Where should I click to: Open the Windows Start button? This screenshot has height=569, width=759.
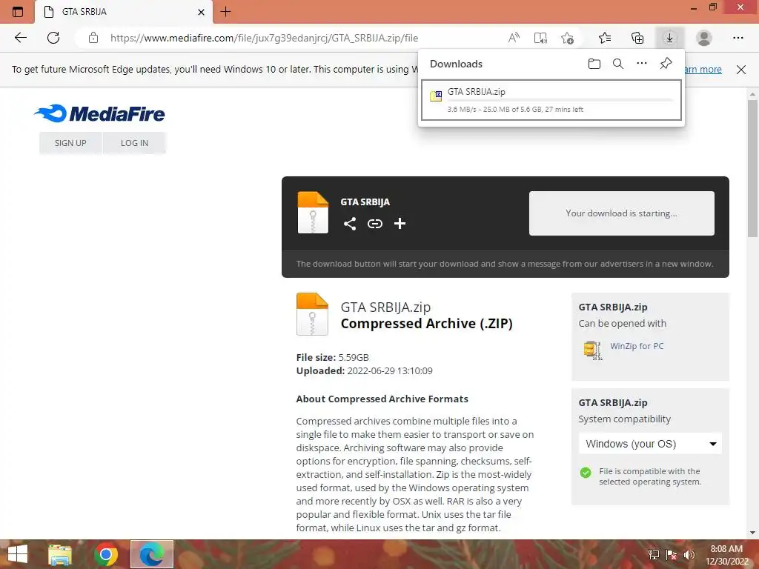18,554
